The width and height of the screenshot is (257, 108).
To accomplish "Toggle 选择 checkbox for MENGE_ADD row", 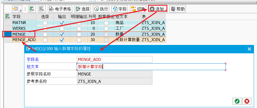I will [x=45, y=40].
